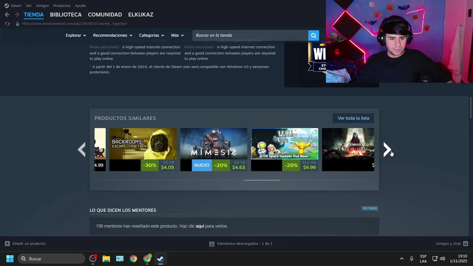The width and height of the screenshot is (473, 266).
Task: Click the microphone icon in system tray
Action: point(412,259)
